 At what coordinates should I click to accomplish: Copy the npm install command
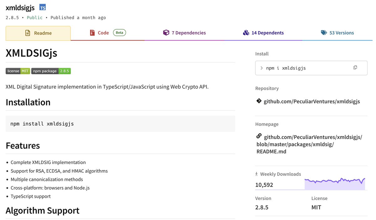pyautogui.click(x=355, y=67)
